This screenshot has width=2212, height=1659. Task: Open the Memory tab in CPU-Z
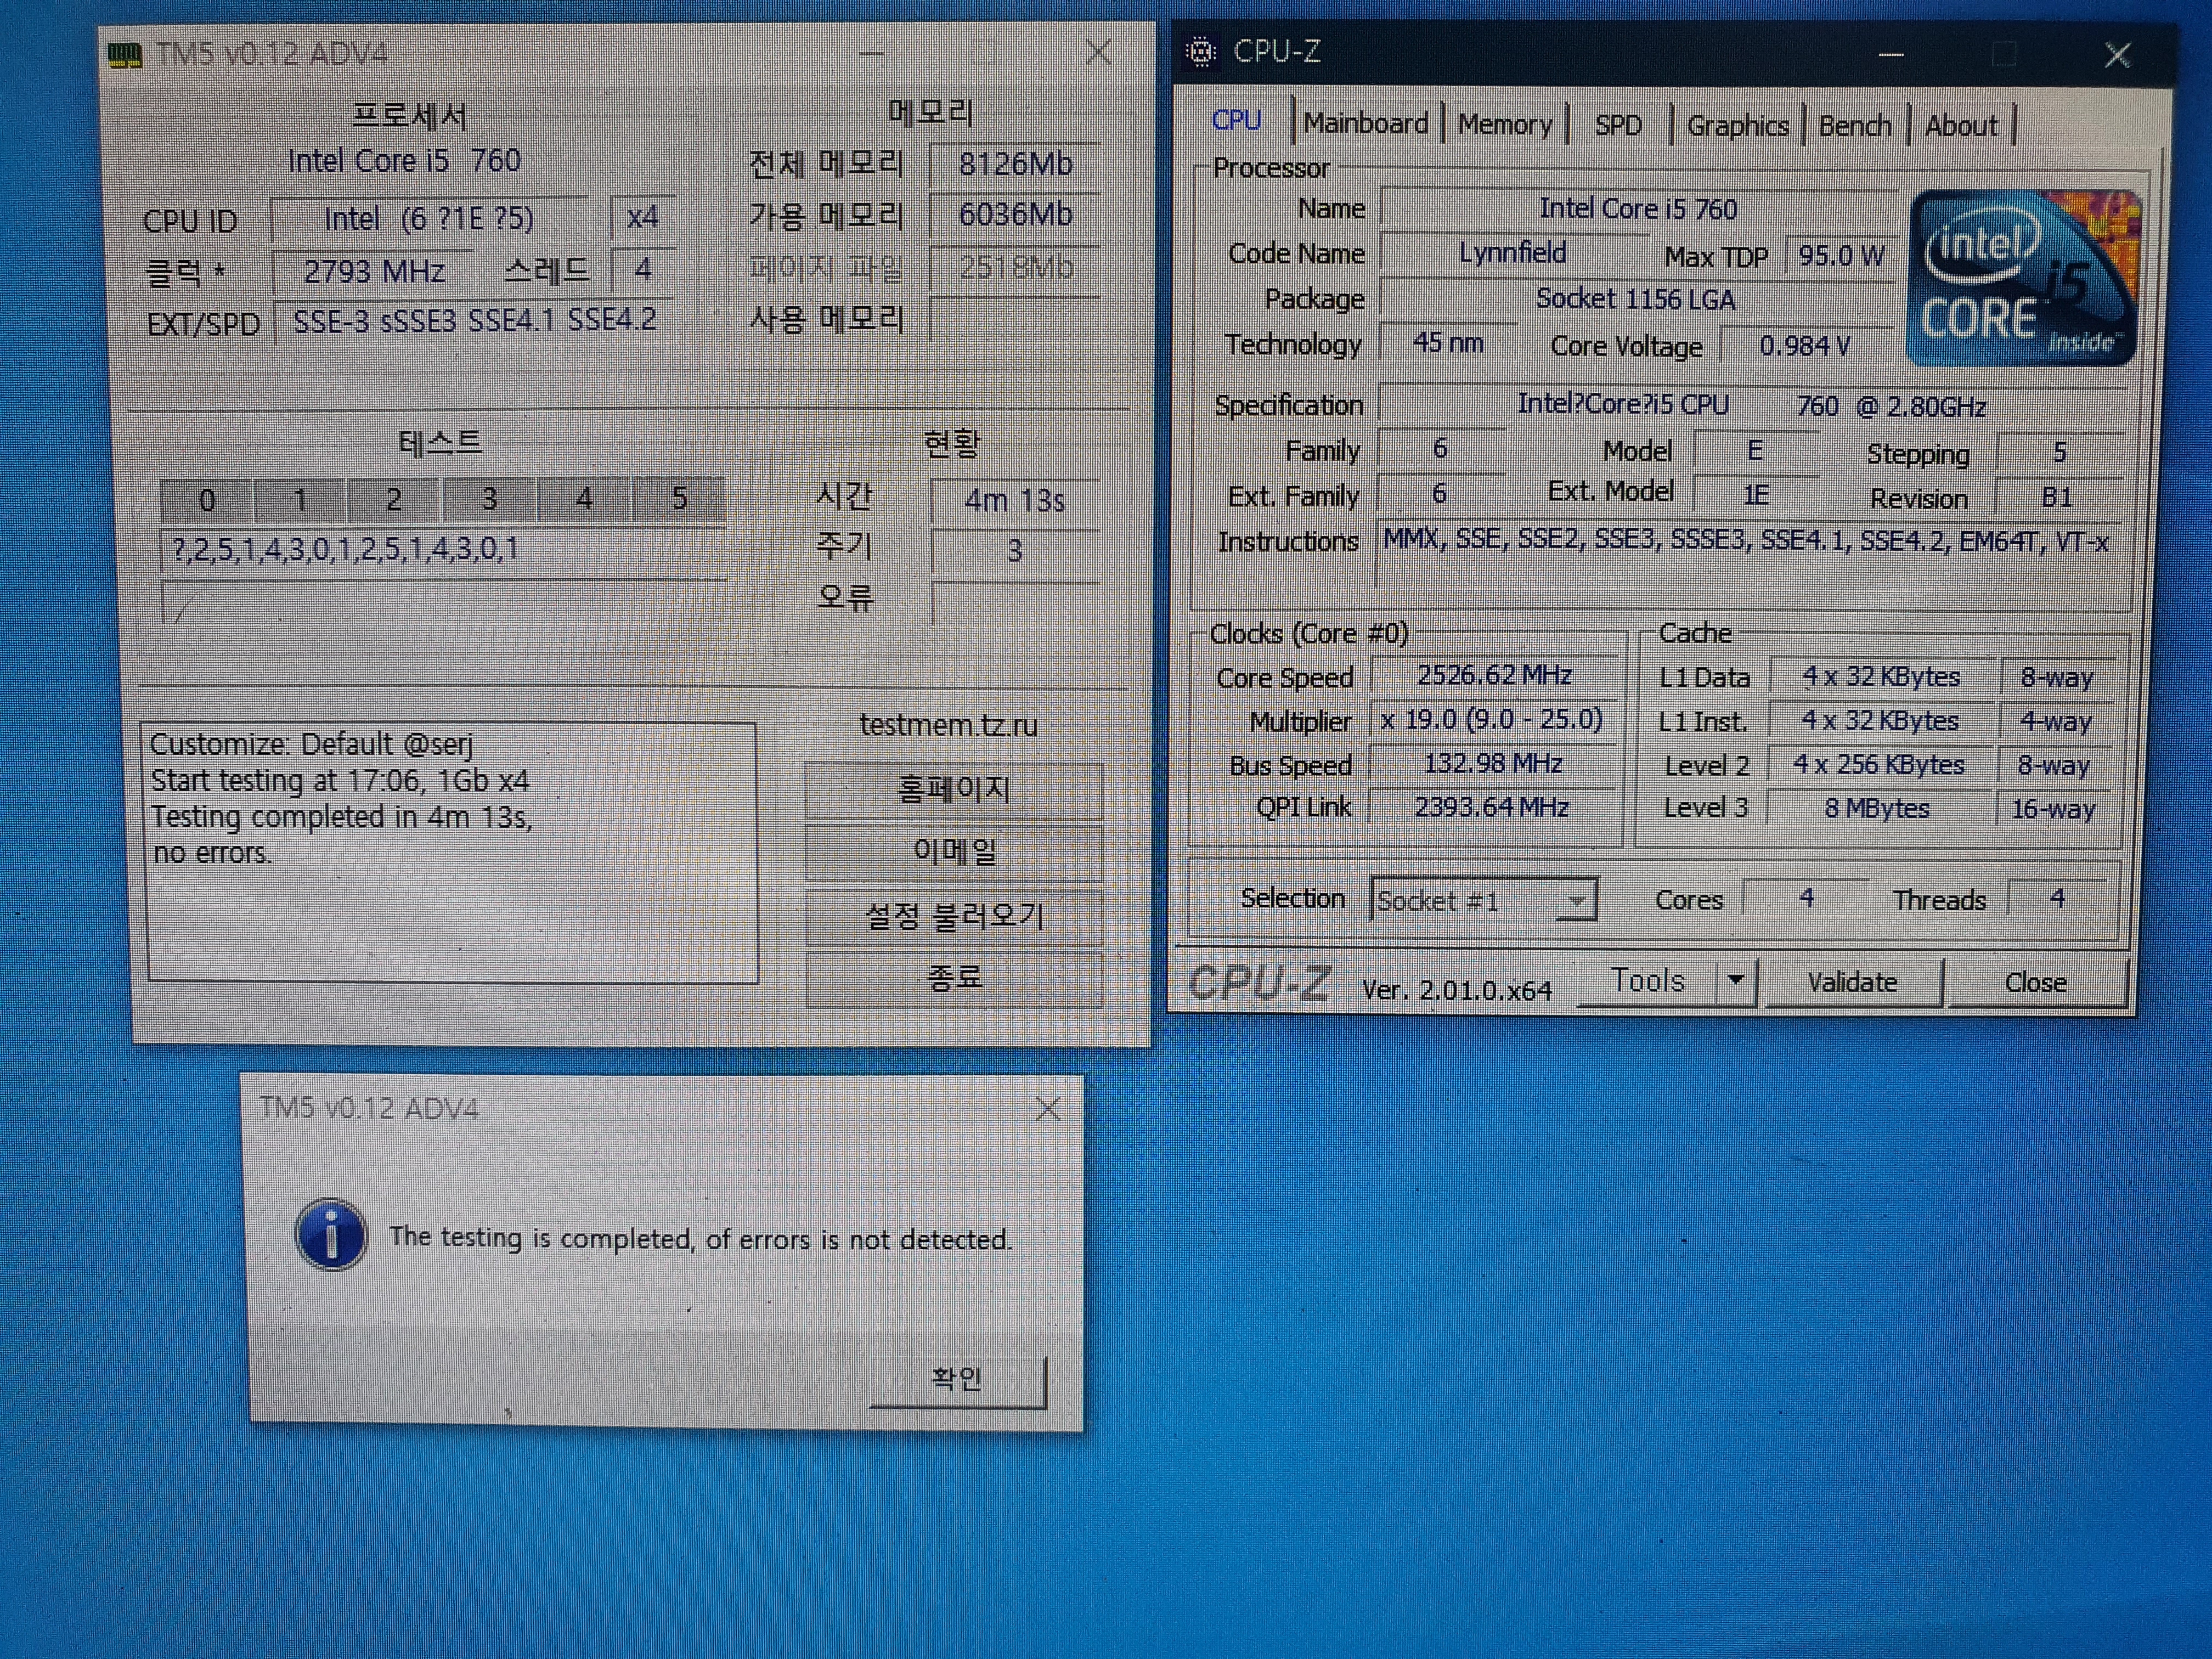point(1504,125)
